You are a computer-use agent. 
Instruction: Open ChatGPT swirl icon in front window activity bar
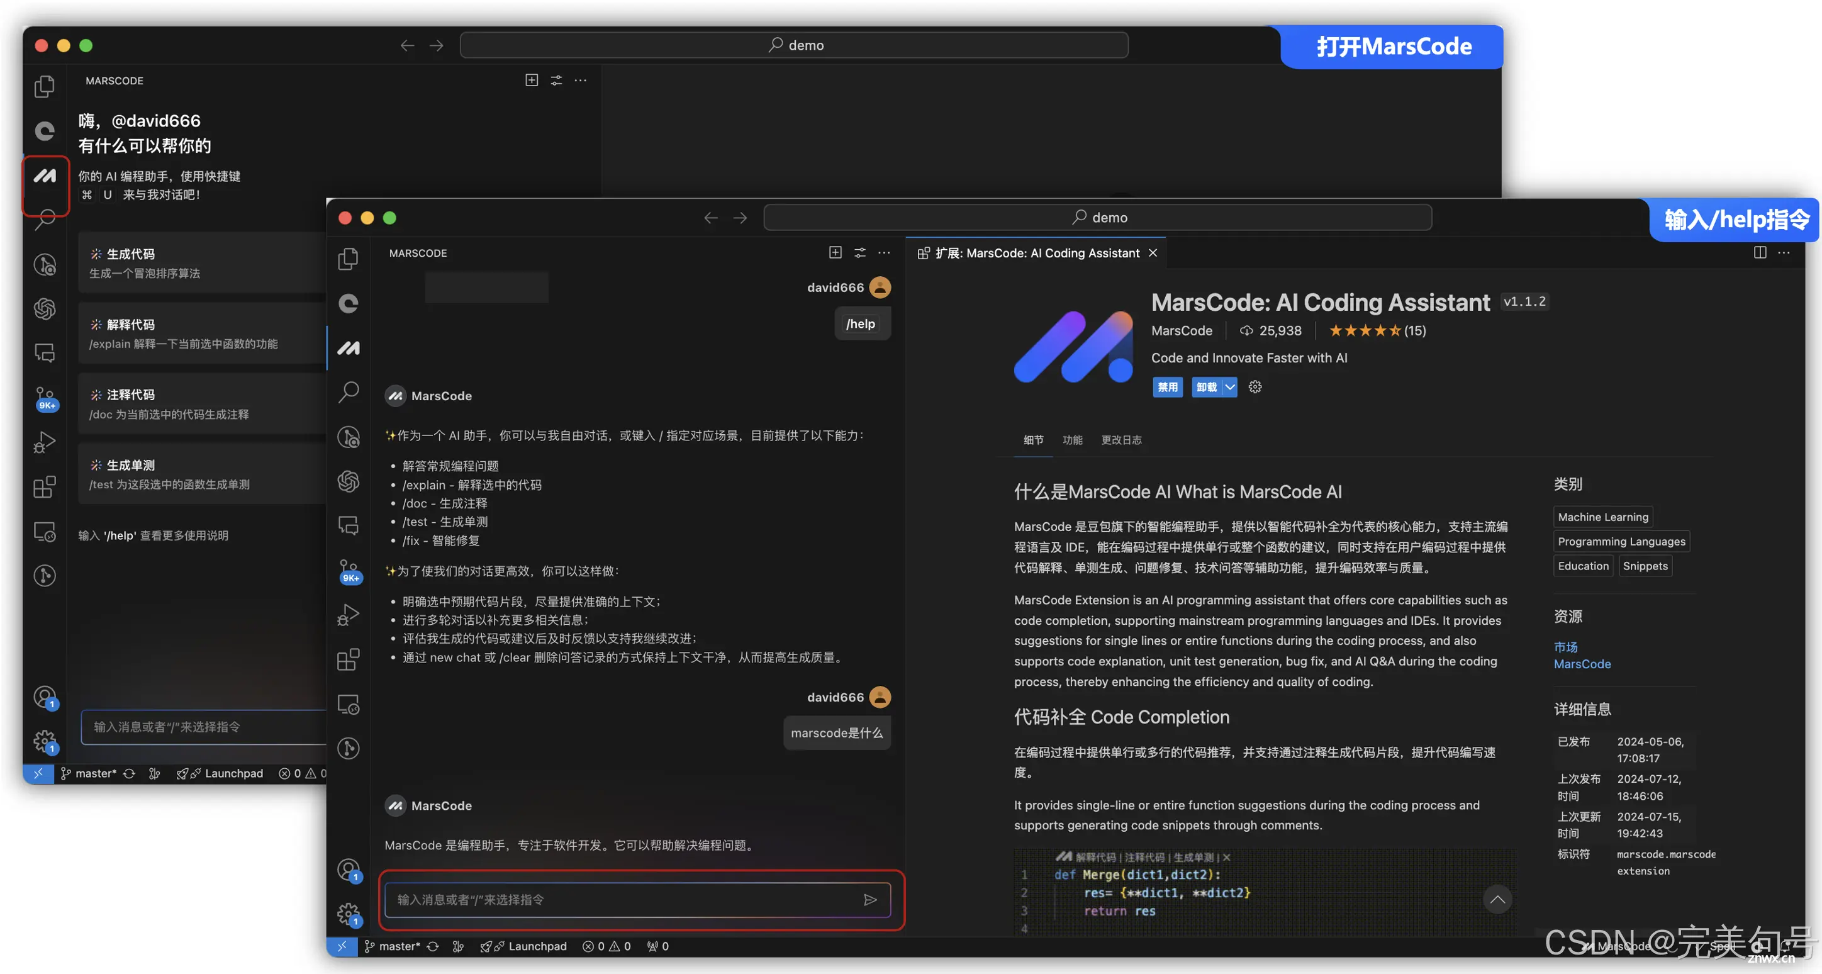(348, 481)
